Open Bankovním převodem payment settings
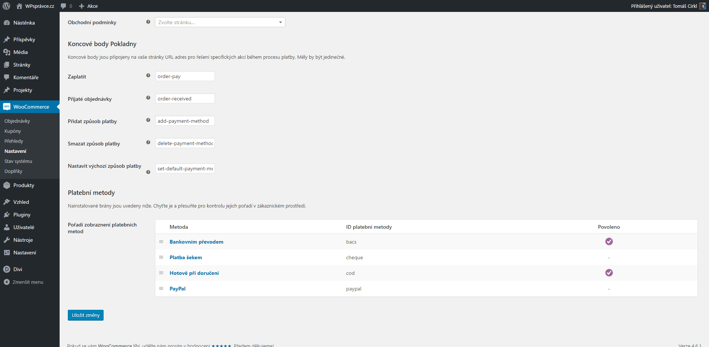 (196, 242)
